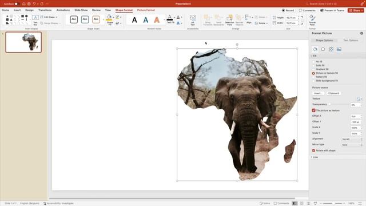Click the Record button
Screen dimensions: 366x206
pos(288,10)
